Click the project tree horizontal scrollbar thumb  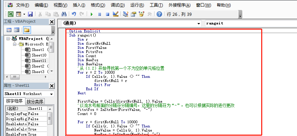[x=15, y=77]
